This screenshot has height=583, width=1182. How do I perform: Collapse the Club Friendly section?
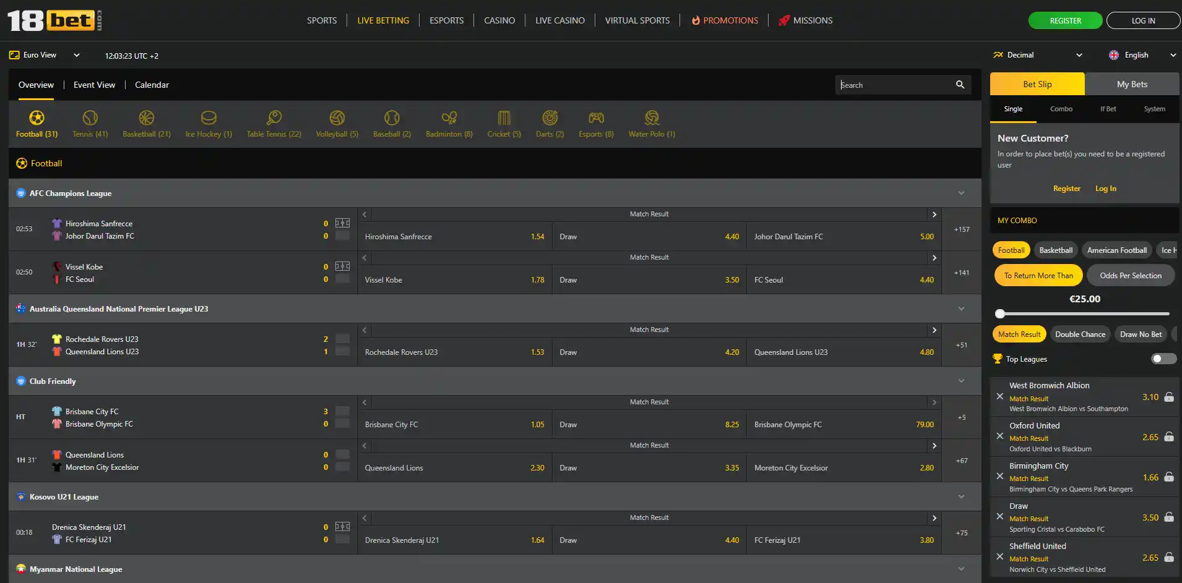click(961, 381)
